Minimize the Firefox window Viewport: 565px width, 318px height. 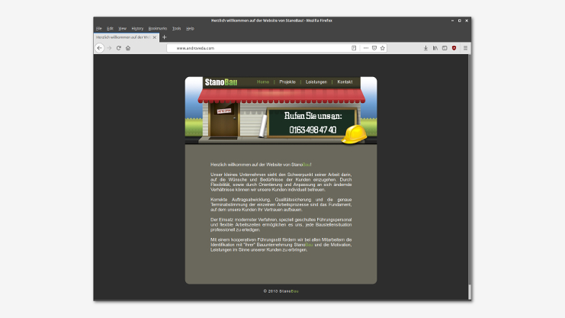452,21
